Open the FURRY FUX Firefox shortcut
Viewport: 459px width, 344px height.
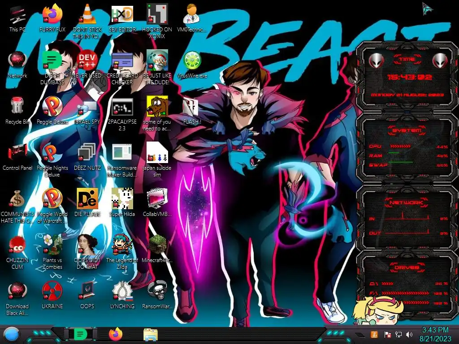pyautogui.click(x=52, y=14)
